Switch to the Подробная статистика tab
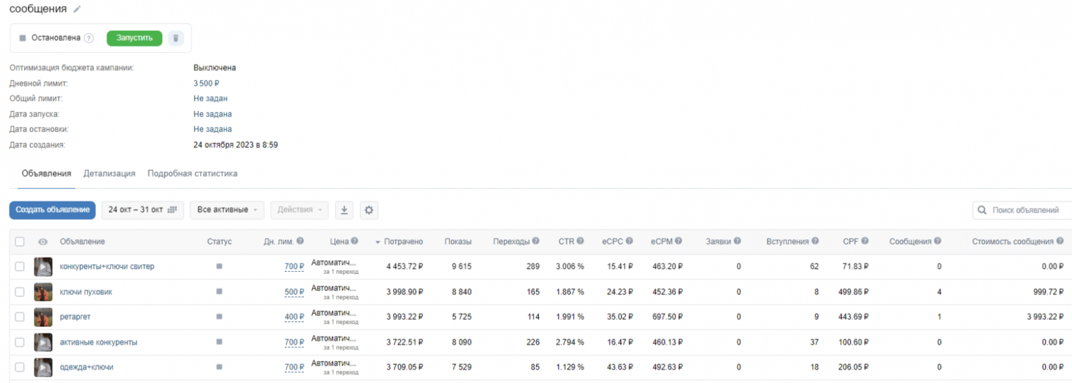Image resolution: width=1072 pixels, height=383 pixels. coord(192,173)
